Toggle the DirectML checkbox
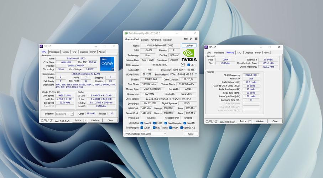This screenshot has width=323, height=178. (185, 123)
